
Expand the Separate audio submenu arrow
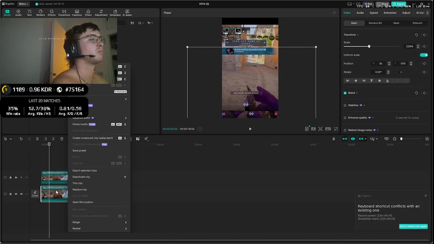[126, 118]
